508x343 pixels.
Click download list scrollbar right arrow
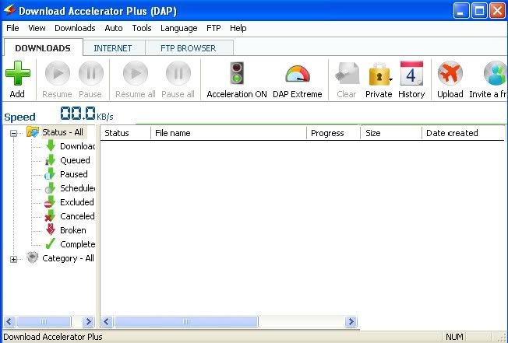351,322
